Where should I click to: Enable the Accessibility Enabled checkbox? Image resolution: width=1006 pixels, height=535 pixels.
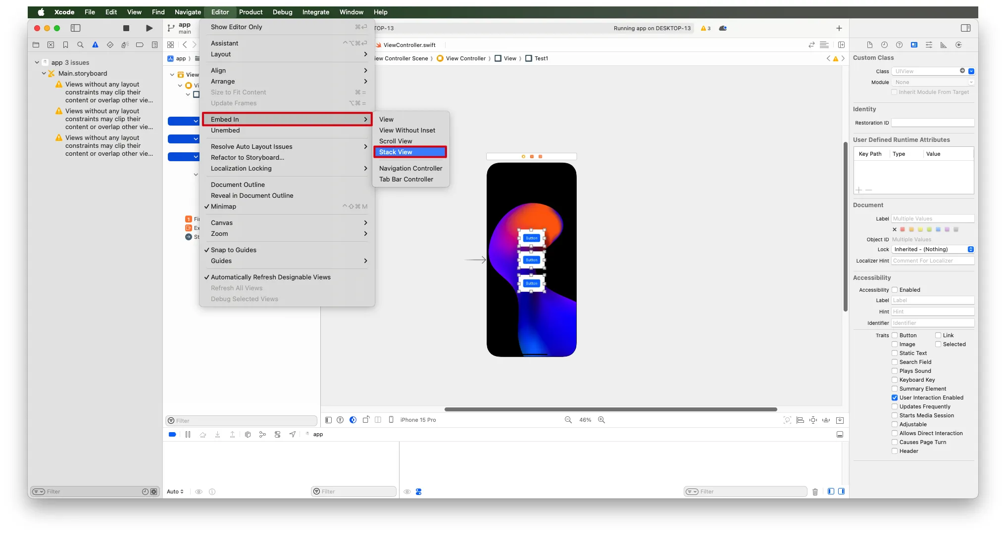pos(895,290)
